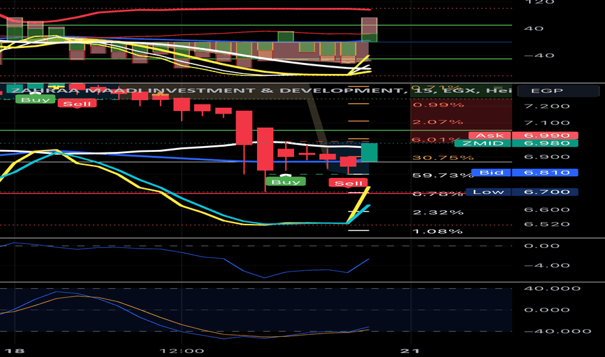Click the 0.000 oscillator scale value

pyautogui.click(x=547, y=310)
